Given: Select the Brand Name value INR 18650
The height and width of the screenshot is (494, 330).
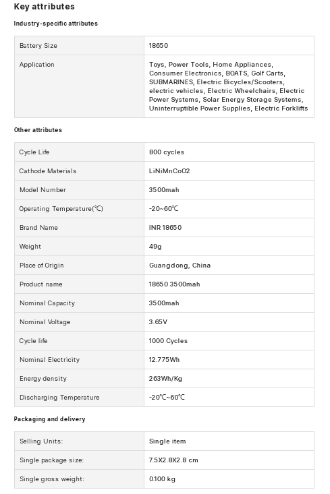Looking at the screenshot, I should tap(165, 228).
